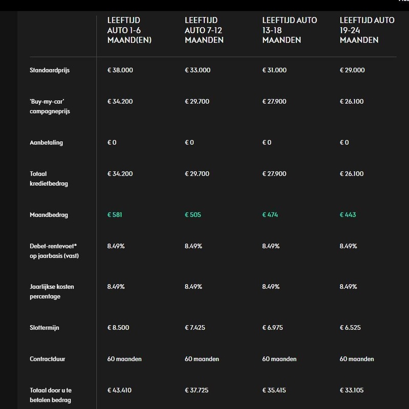409x409 pixels.
Task: Click the 'Leeftijd auto 7-12 maanden' column header
Action: (x=204, y=30)
